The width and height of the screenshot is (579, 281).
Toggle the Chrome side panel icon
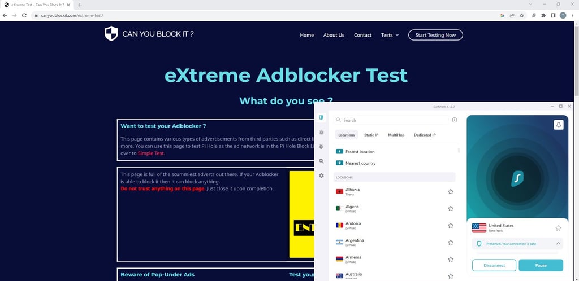coord(553,15)
